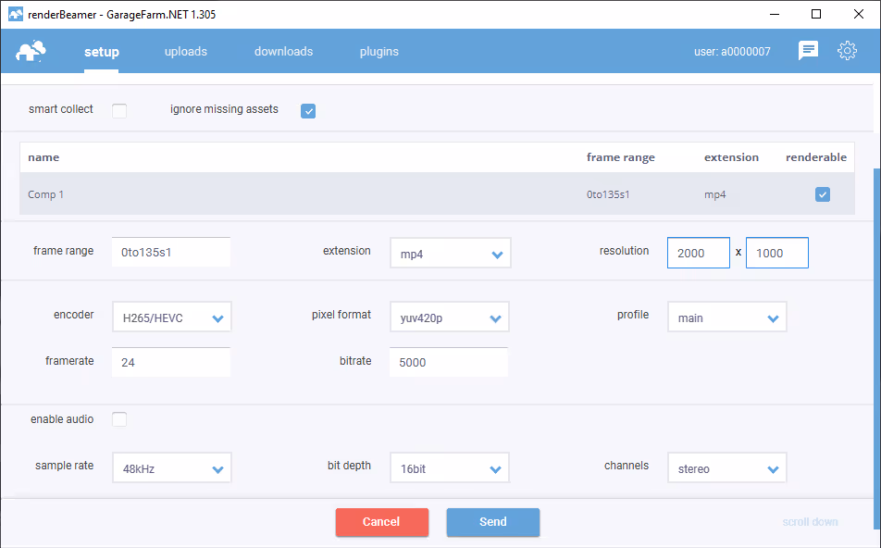Click the scroll down link
This screenshot has height=548, width=881.
[811, 522]
